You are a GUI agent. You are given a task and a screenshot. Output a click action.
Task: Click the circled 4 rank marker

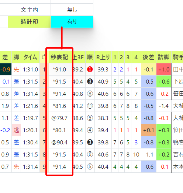click(x=90, y=130)
